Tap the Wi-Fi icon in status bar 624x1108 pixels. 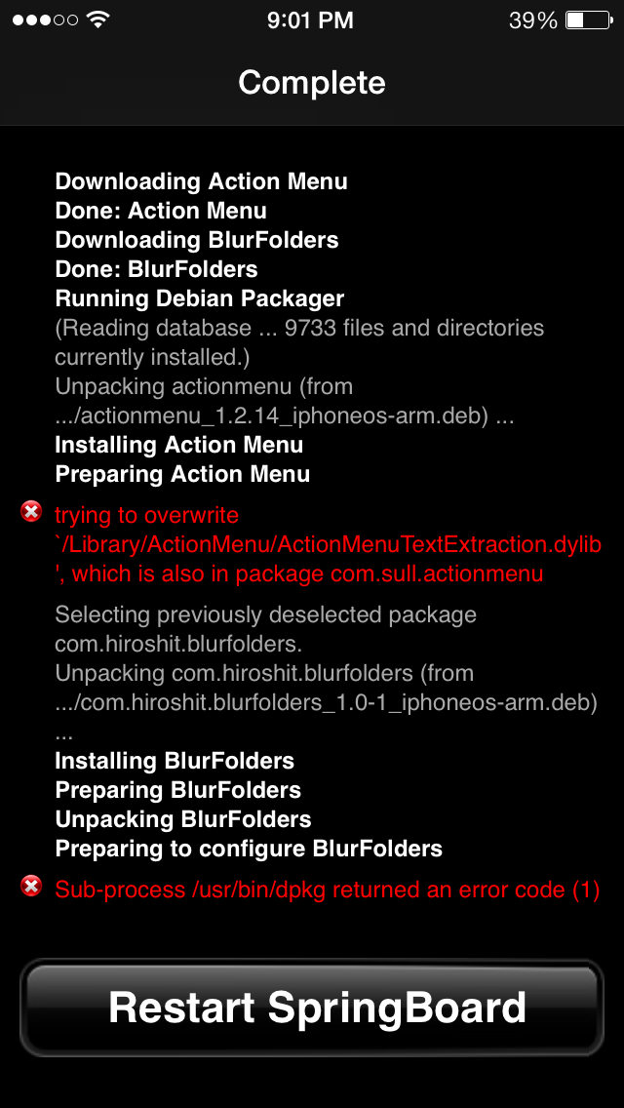point(98,20)
